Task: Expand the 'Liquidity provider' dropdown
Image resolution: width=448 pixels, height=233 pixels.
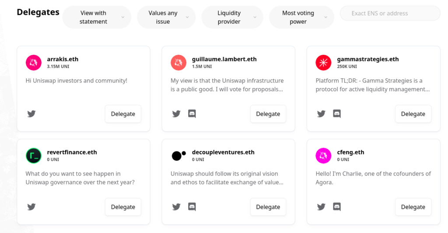Action: point(232,18)
